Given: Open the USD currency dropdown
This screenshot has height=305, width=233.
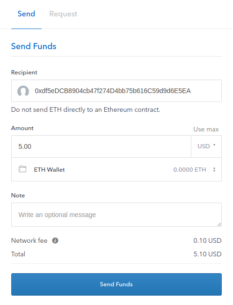Looking at the screenshot, I should 206,146.
